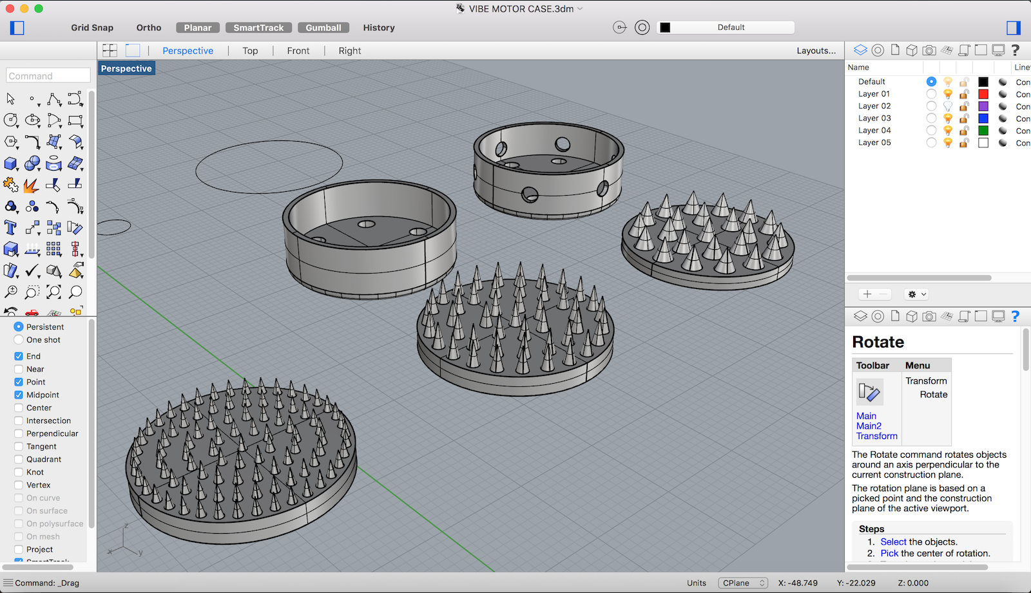Switch to the Right viewport tab
This screenshot has width=1031, height=593.
click(350, 51)
